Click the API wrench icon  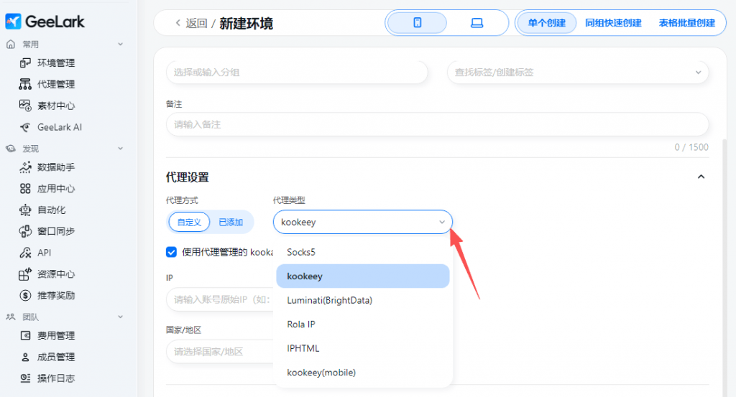coord(25,253)
